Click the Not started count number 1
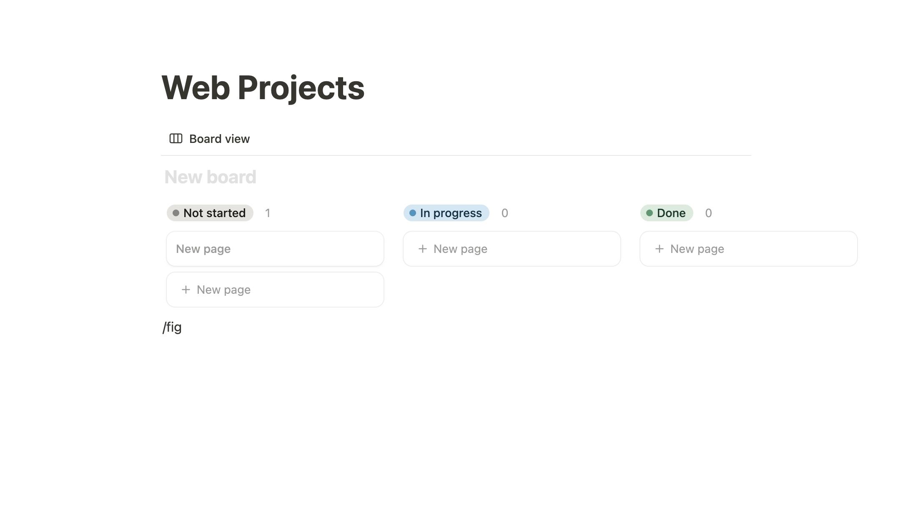Image resolution: width=923 pixels, height=505 pixels. point(268,213)
